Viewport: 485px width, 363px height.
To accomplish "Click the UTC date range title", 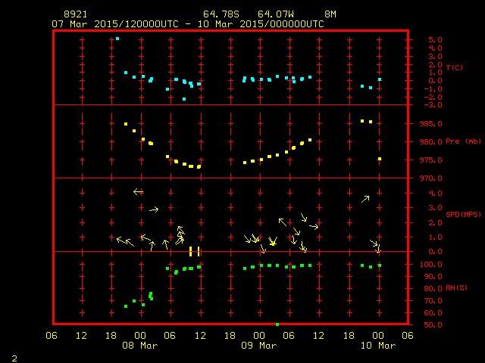I will [188, 23].
